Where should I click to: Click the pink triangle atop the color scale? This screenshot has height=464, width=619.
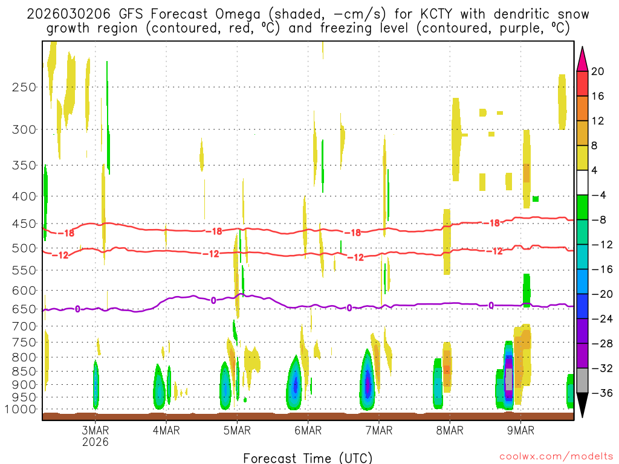583,59
